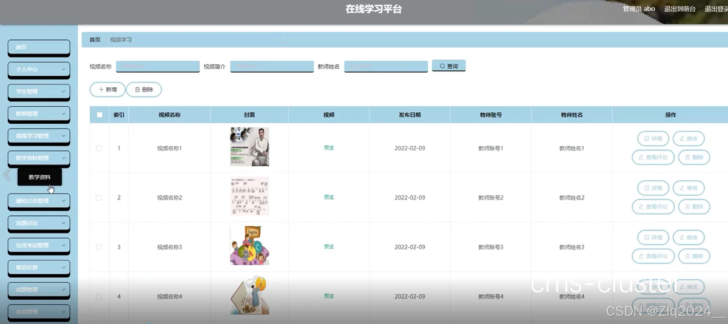The image size is (728, 324).
Task: Click 修改 for row 视频名称3
Action: (x=689, y=237)
